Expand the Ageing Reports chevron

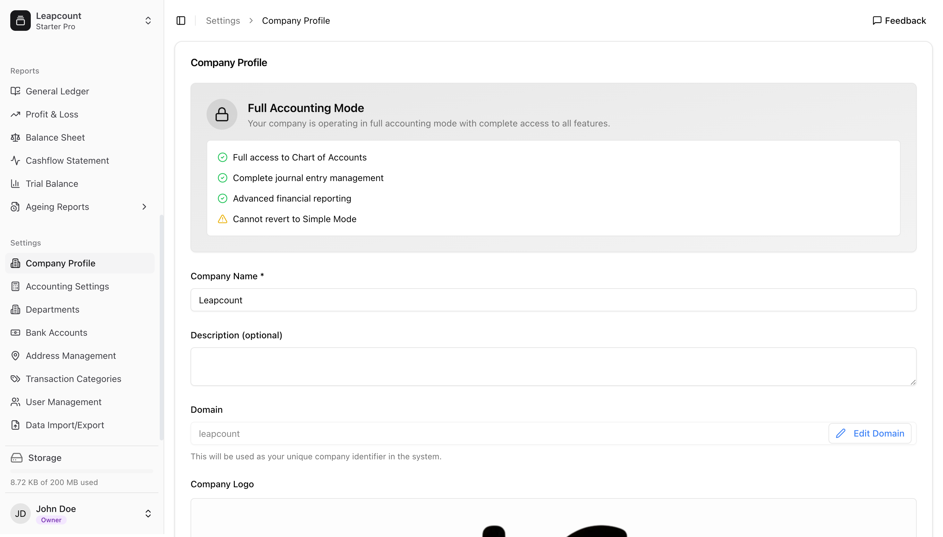click(144, 207)
